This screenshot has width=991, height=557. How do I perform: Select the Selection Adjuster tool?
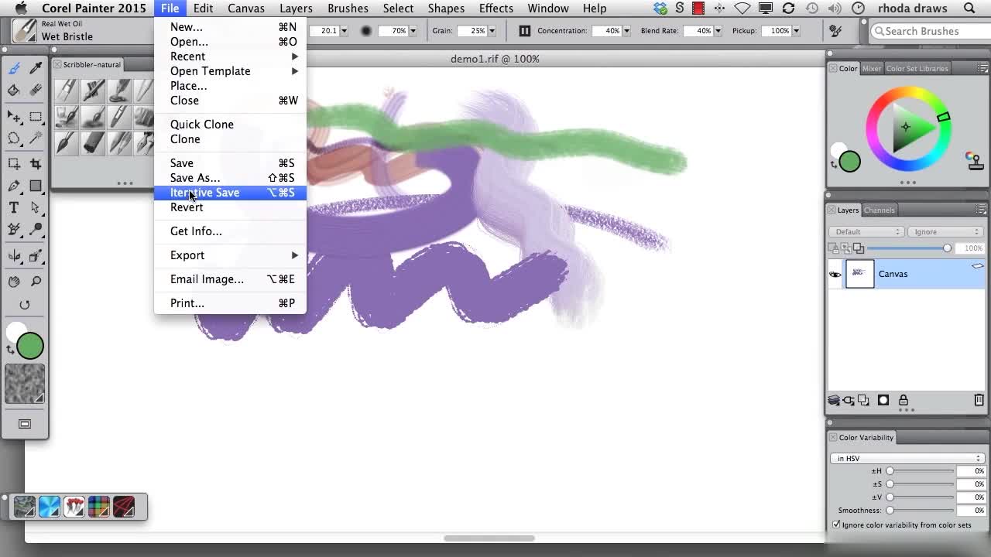coord(14,164)
